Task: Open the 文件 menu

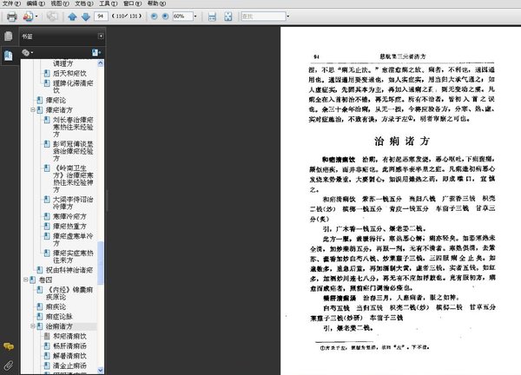Action: [11, 3]
